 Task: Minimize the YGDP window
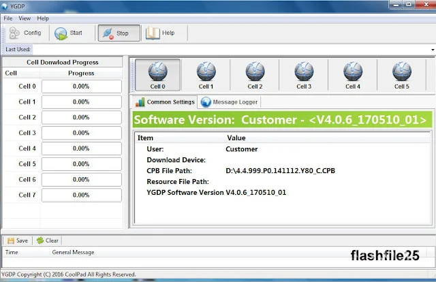pyautogui.click(x=396, y=5)
